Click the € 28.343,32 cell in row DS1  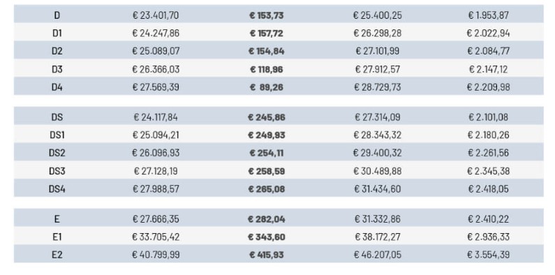(377, 135)
